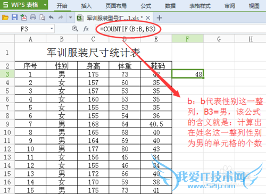Click the weight cell 64
This screenshot has height=194, width=266.
click(x=124, y=124)
